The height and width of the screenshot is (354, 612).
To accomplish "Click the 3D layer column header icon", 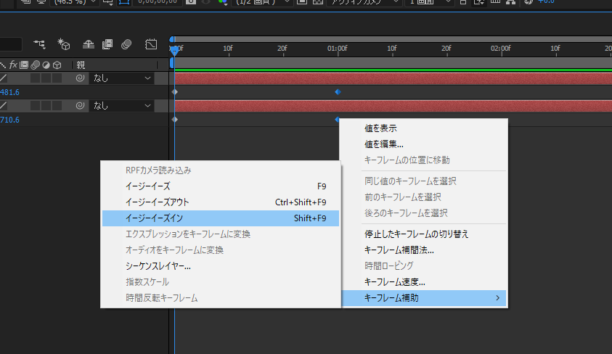I will pos(57,65).
